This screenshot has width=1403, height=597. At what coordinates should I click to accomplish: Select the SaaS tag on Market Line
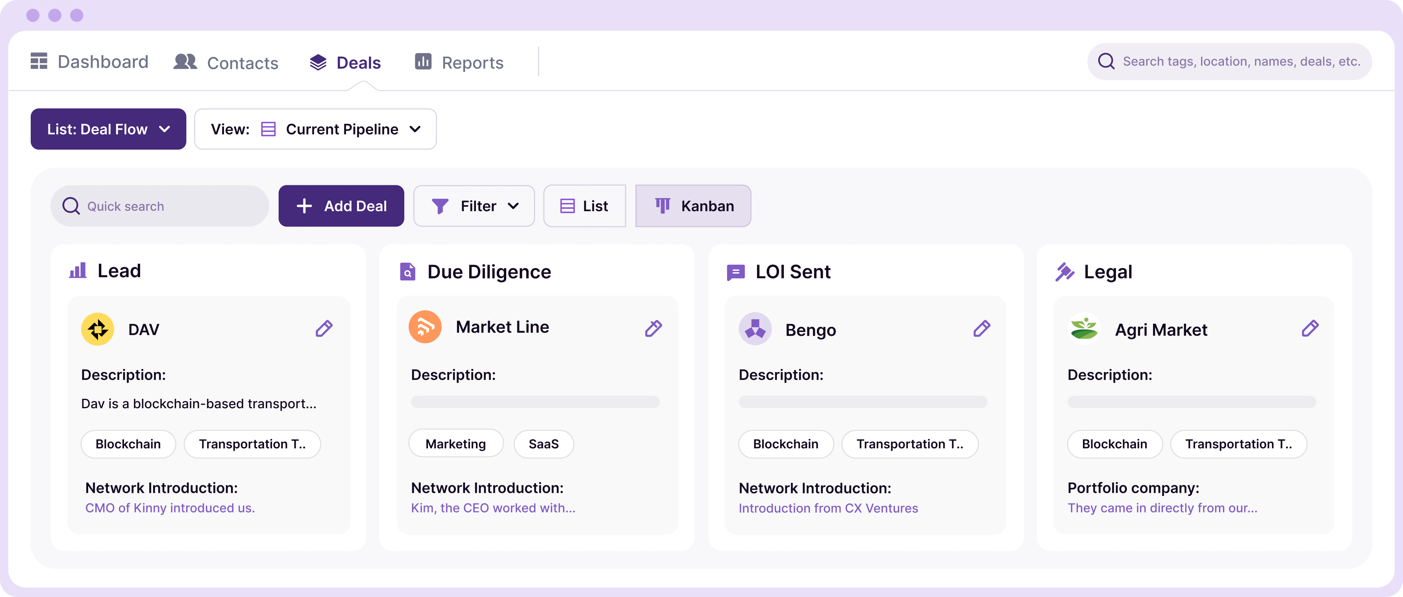click(544, 444)
